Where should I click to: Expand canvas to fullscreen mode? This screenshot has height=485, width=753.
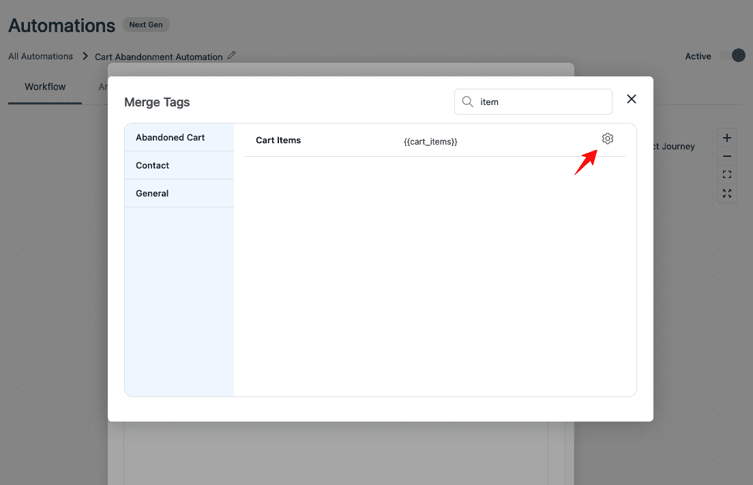click(727, 194)
